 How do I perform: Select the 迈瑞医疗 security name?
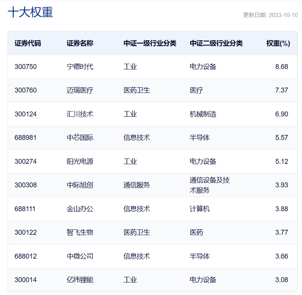[x=80, y=90]
